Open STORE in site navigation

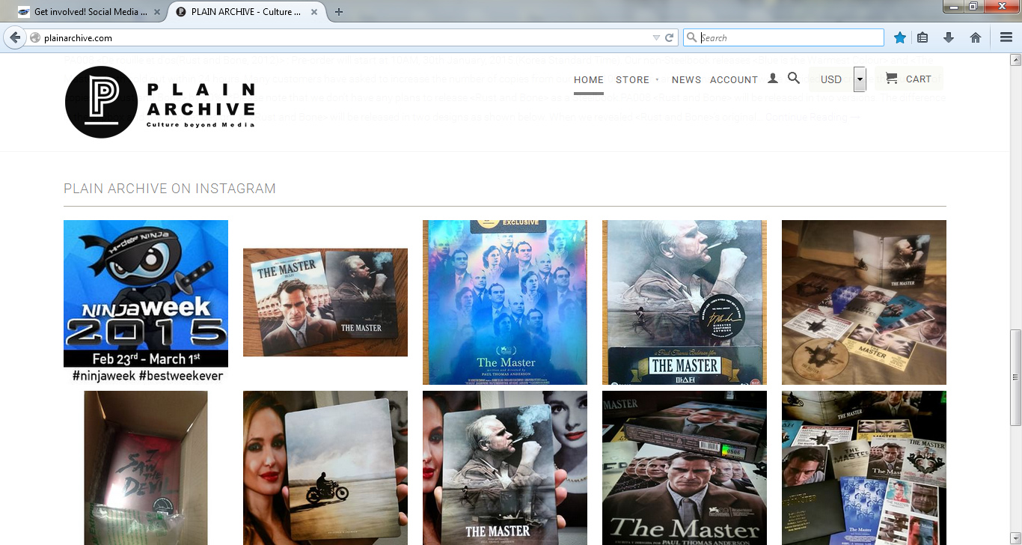633,79
